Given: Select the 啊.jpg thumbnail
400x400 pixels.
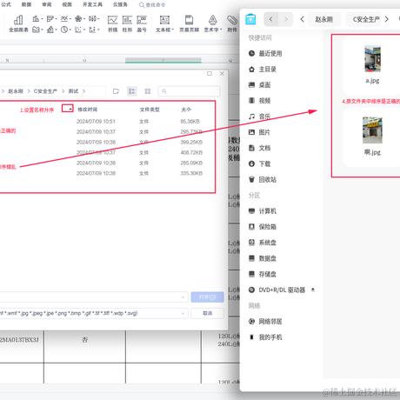Looking at the screenshot, I should point(372,130).
